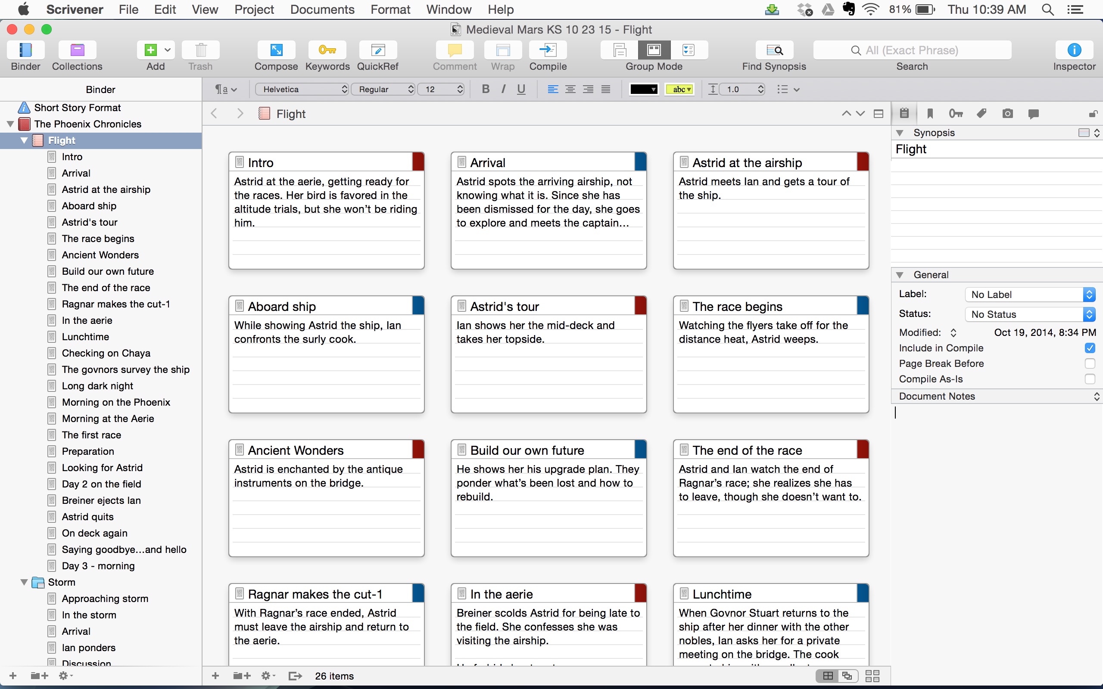This screenshot has height=689, width=1103.
Task: Show Snapshots pane via camera icon
Action: [x=1007, y=113]
